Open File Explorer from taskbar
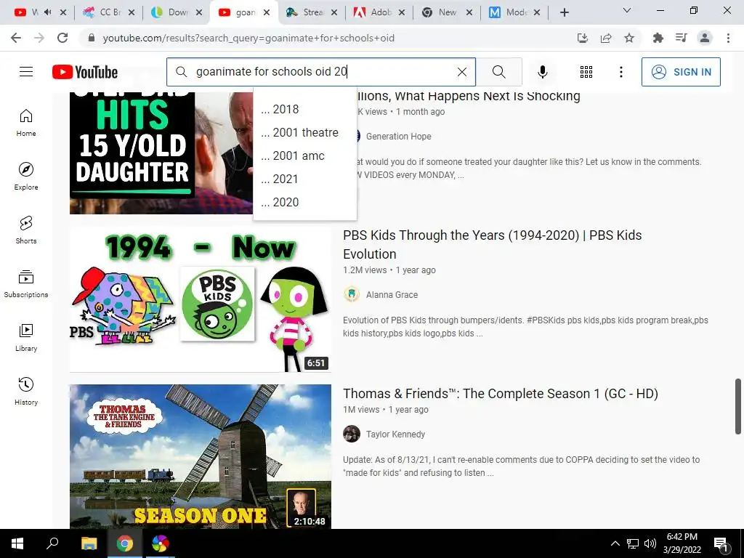This screenshot has height=558, width=744. (x=89, y=543)
